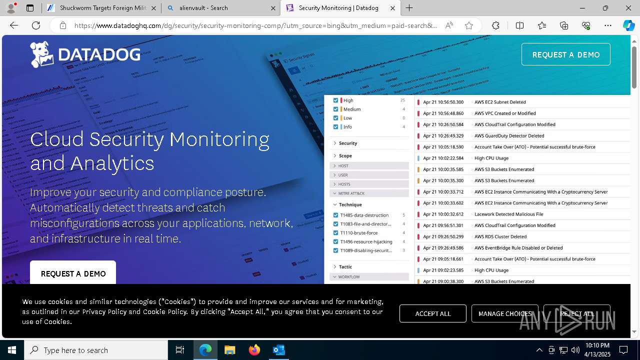Reject all cookies
Screen dimensions: 640x360
pos(577,313)
